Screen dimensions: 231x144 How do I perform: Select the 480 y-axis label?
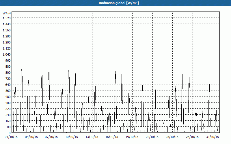pyautogui.click(x=8, y=97)
